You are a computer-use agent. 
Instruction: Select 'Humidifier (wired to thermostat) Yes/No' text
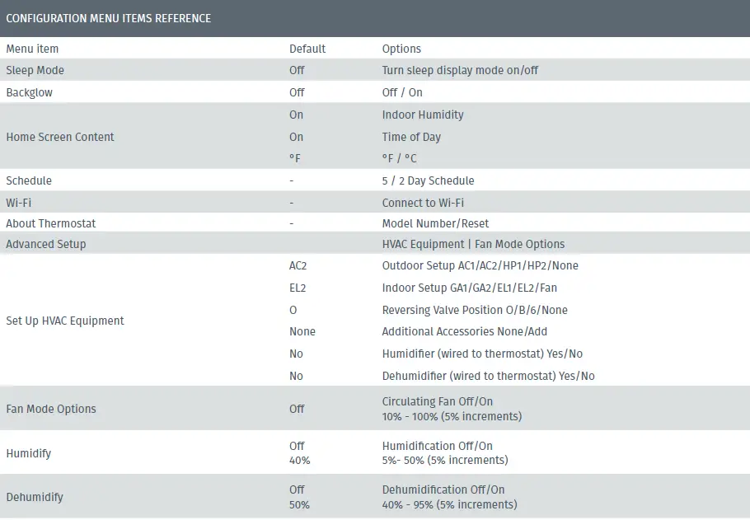tap(482, 354)
